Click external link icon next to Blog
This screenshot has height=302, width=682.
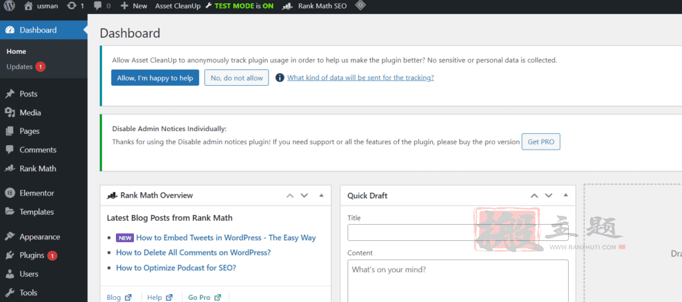[x=129, y=297]
